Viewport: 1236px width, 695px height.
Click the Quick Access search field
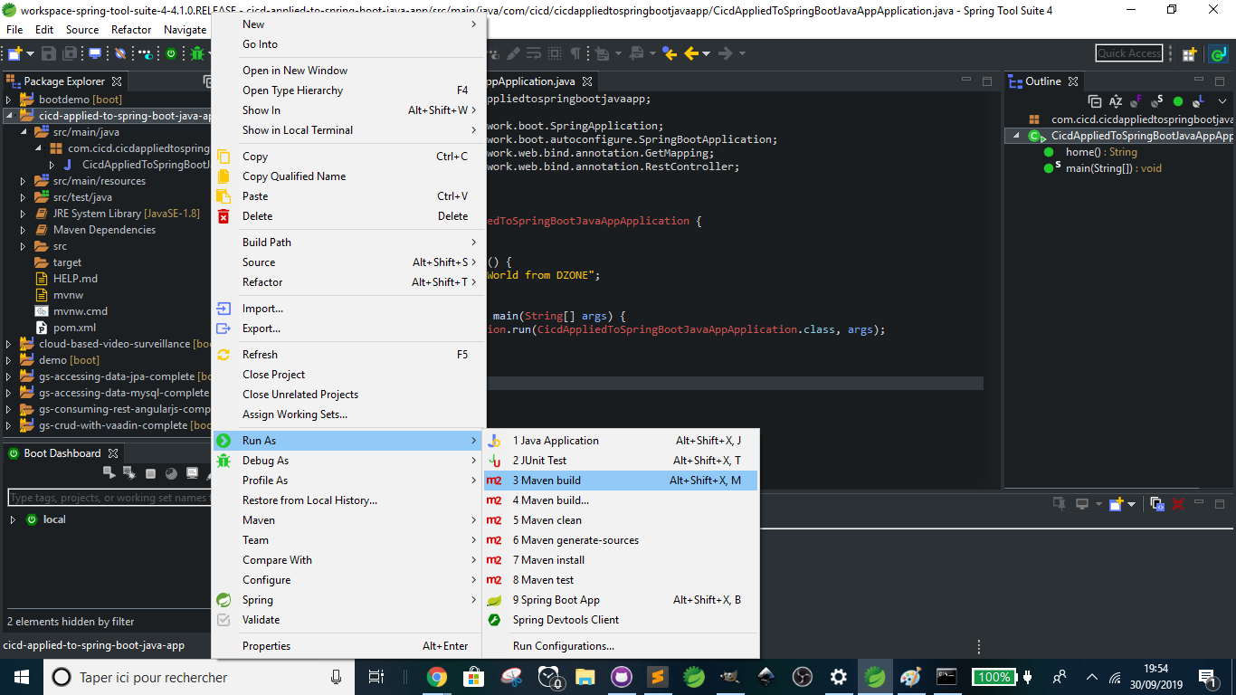click(1128, 53)
